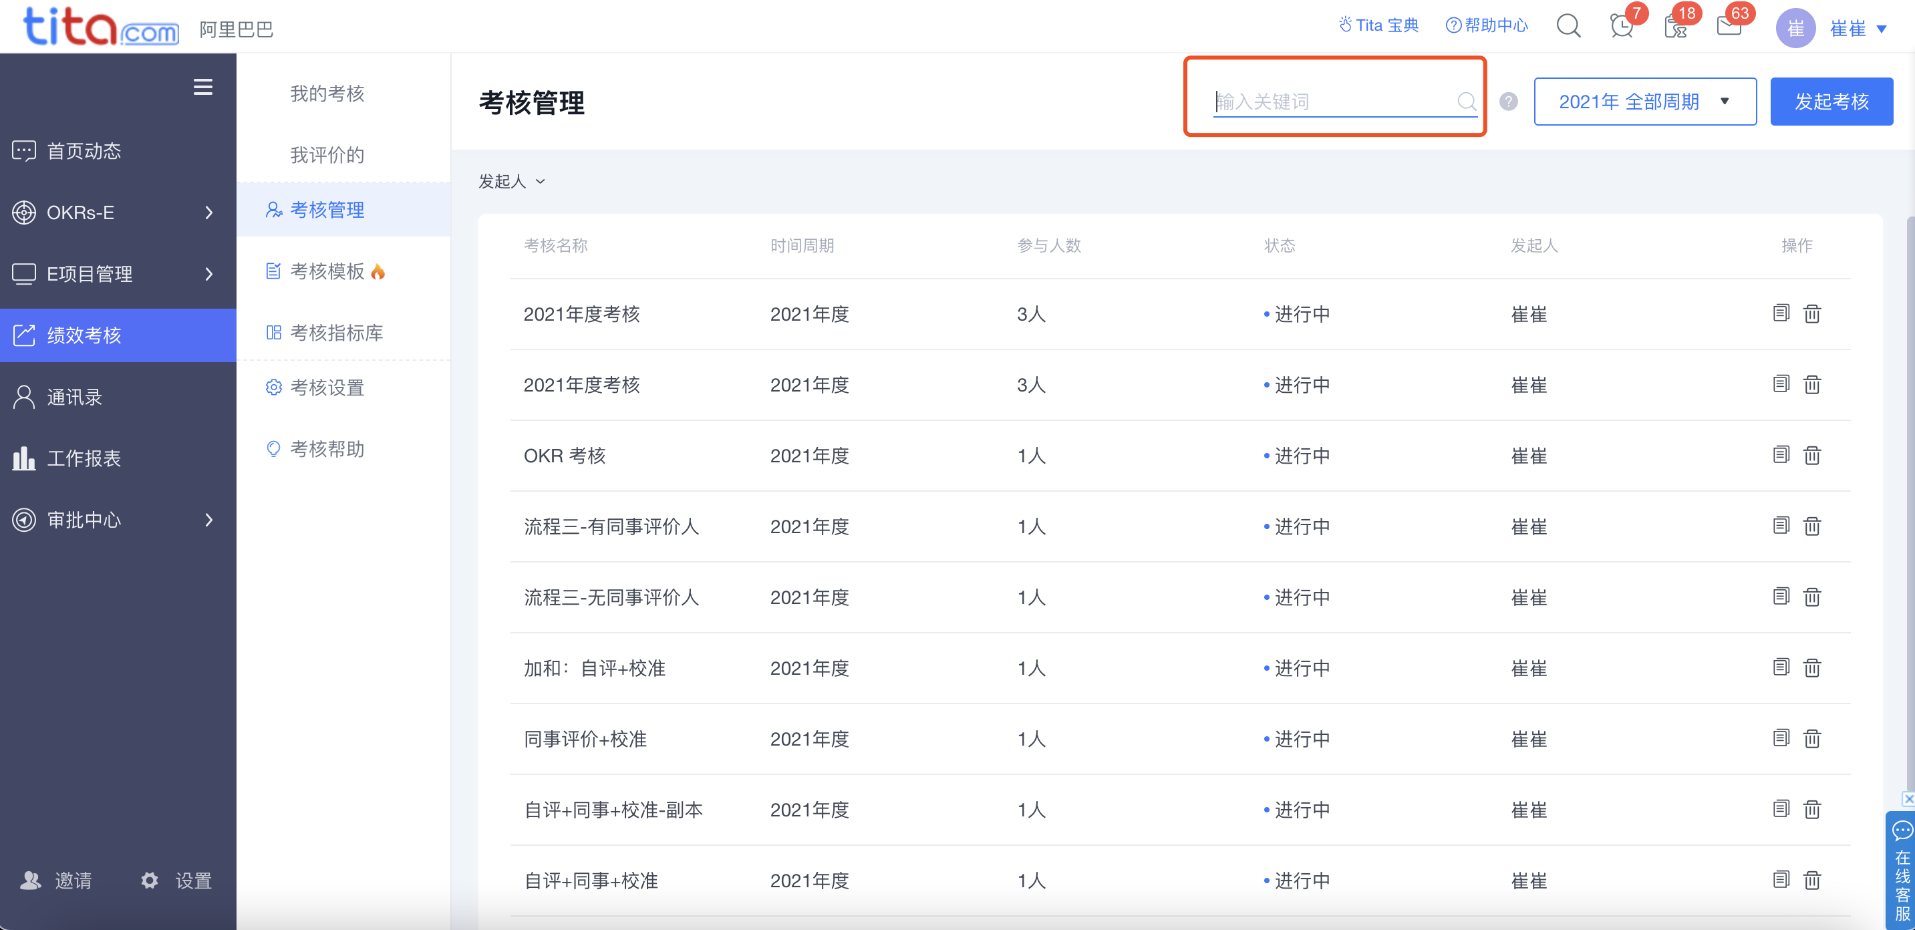Open the 帮助中心 link
The height and width of the screenshot is (930, 1915).
coord(1487,25)
